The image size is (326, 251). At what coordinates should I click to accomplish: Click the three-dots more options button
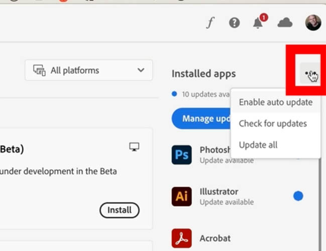310,73
